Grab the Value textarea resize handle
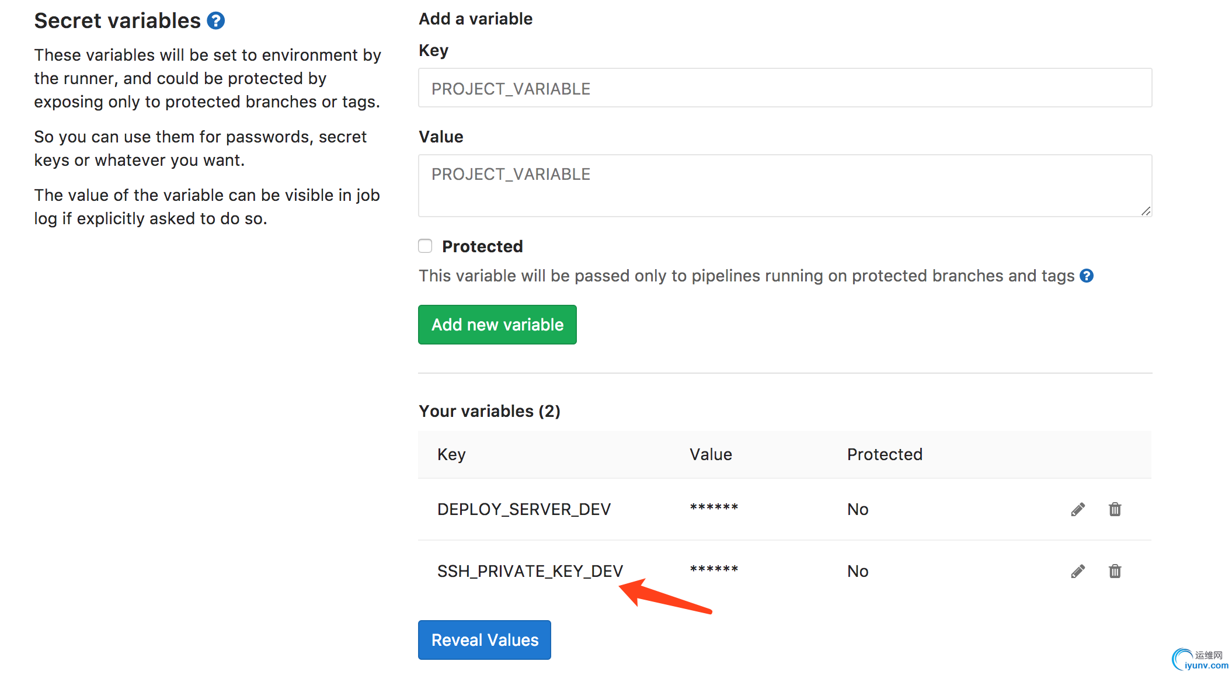1232x675 pixels. click(x=1146, y=211)
